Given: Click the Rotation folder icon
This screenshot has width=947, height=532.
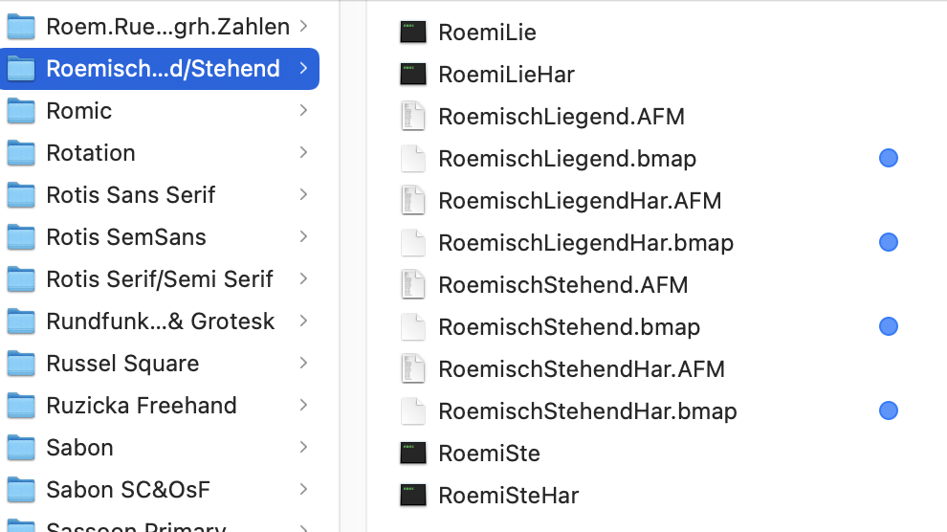Looking at the screenshot, I should tap(21, 153).
